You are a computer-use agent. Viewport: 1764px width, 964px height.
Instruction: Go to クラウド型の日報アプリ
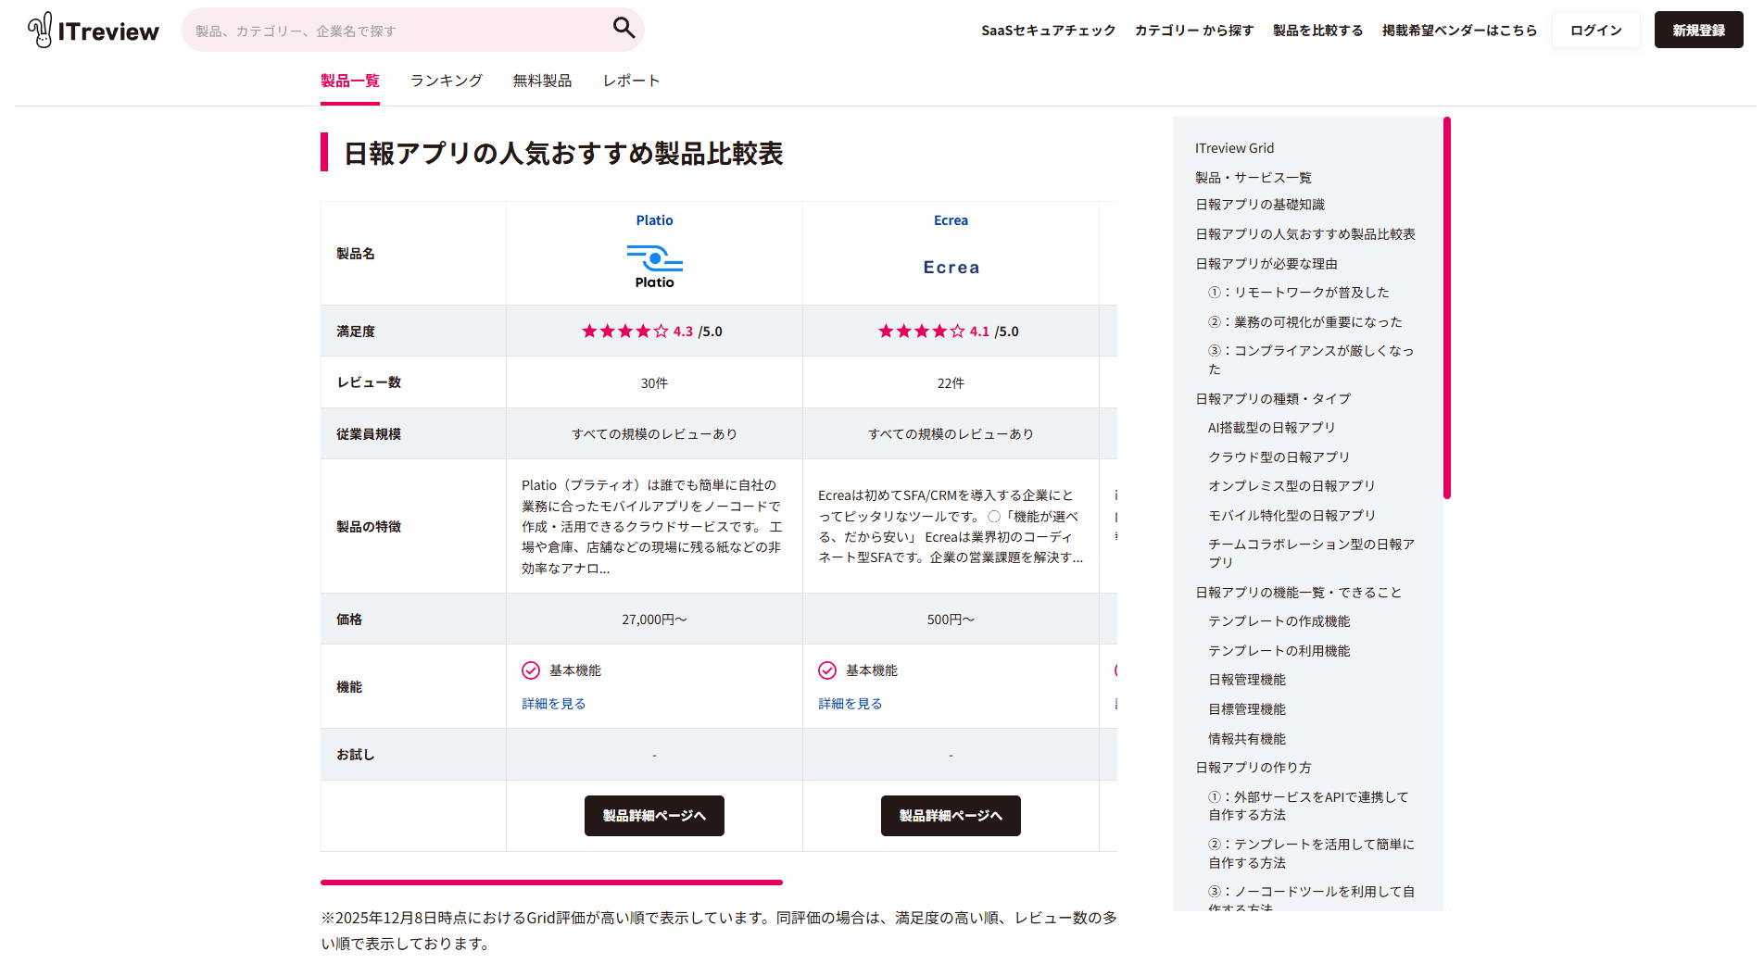[x=1279, y=457]
